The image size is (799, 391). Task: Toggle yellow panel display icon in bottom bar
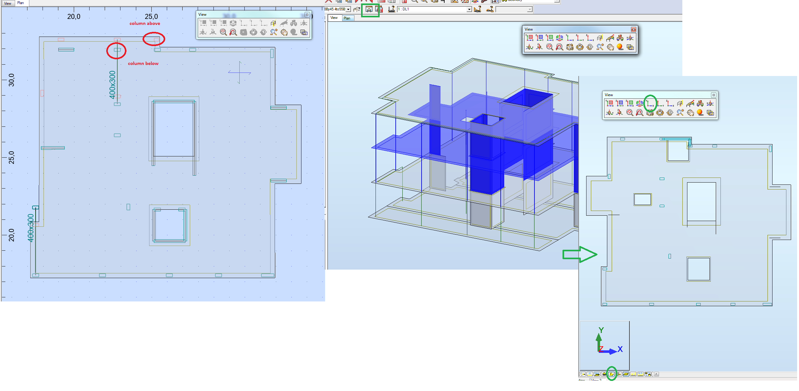(x=626, y=374)
